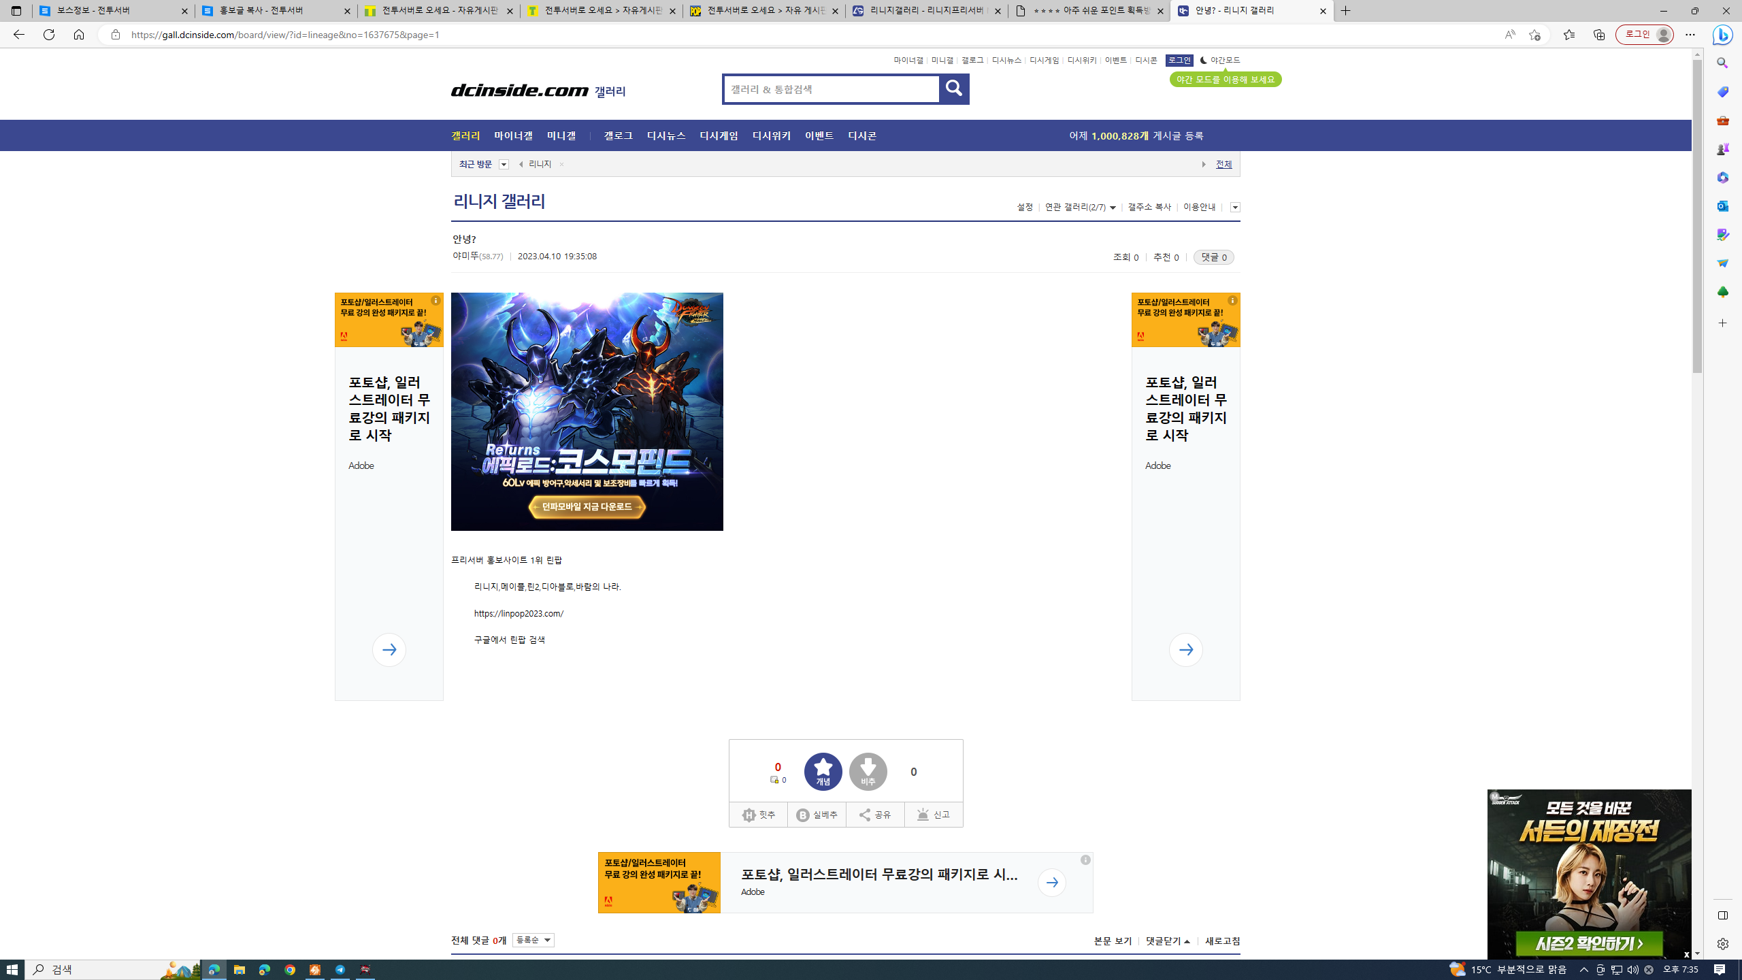
Task: Click 갤주소 복사 link
Action: pos(1149,207)
